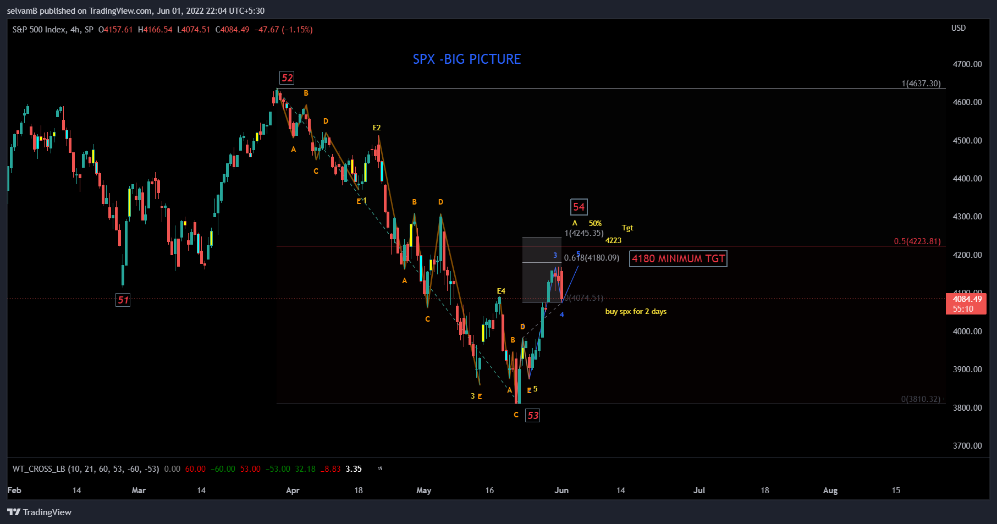Image resolution: width=997 pixels, height=524 pixels.
Task: Click the Jul label on the time axis
Action: pos(699,490)
